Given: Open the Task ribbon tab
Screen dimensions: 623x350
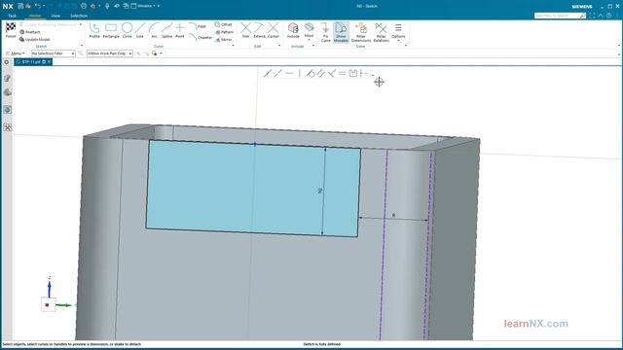Looking at the screenshot, I should [13, 16].
